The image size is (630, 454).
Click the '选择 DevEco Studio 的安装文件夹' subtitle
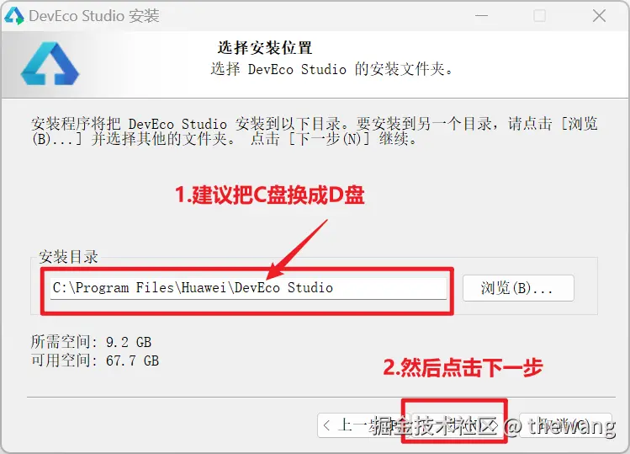pos(331,69)
